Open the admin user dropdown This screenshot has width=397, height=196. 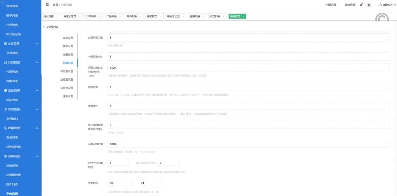[387, 5]
